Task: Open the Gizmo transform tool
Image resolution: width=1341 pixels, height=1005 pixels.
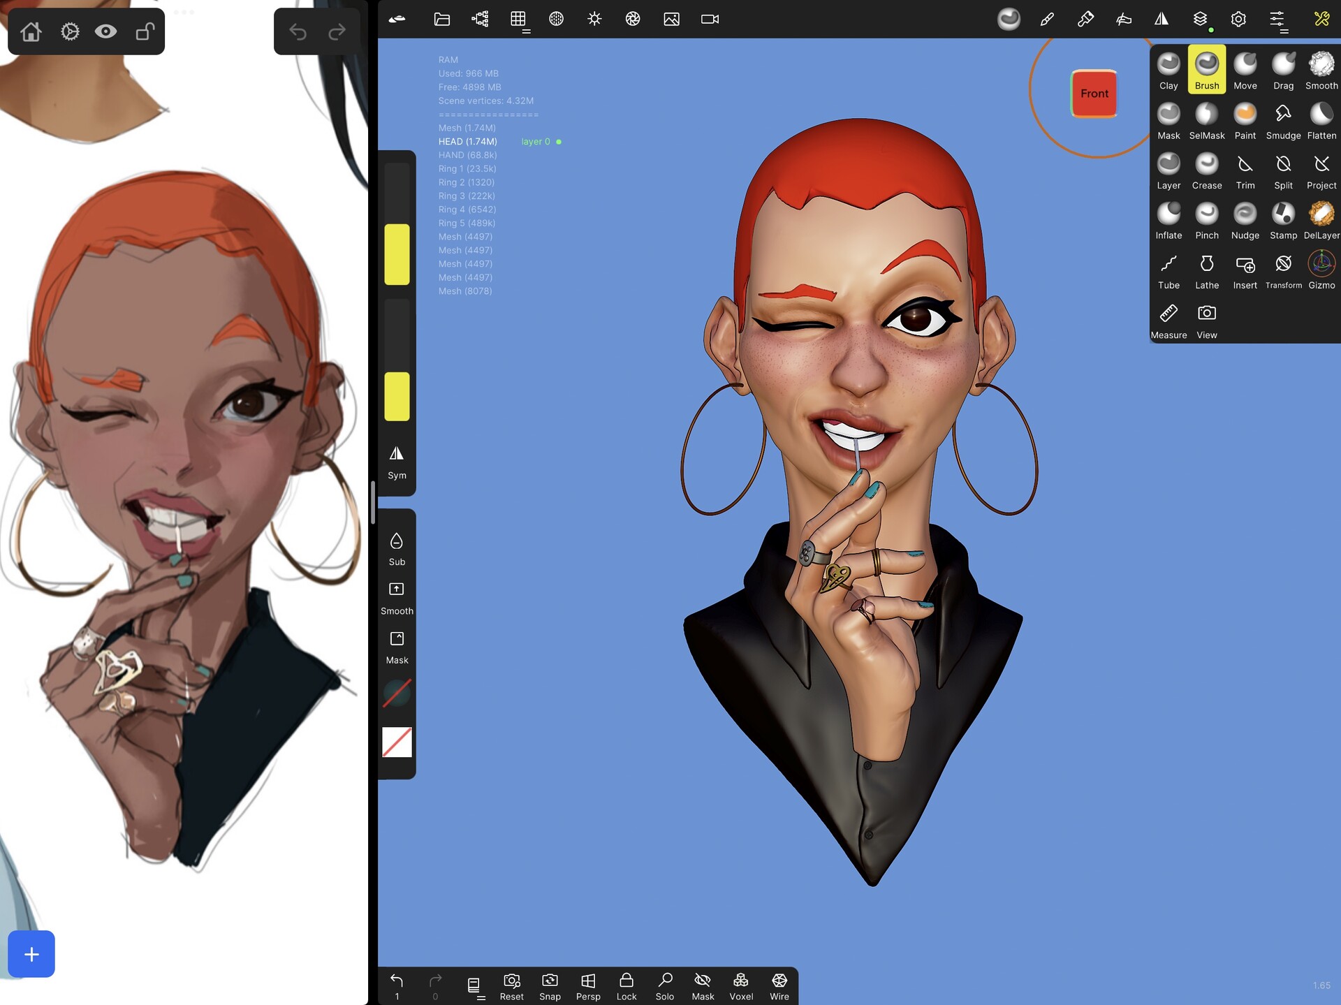Action: (x=1321, y=267)
